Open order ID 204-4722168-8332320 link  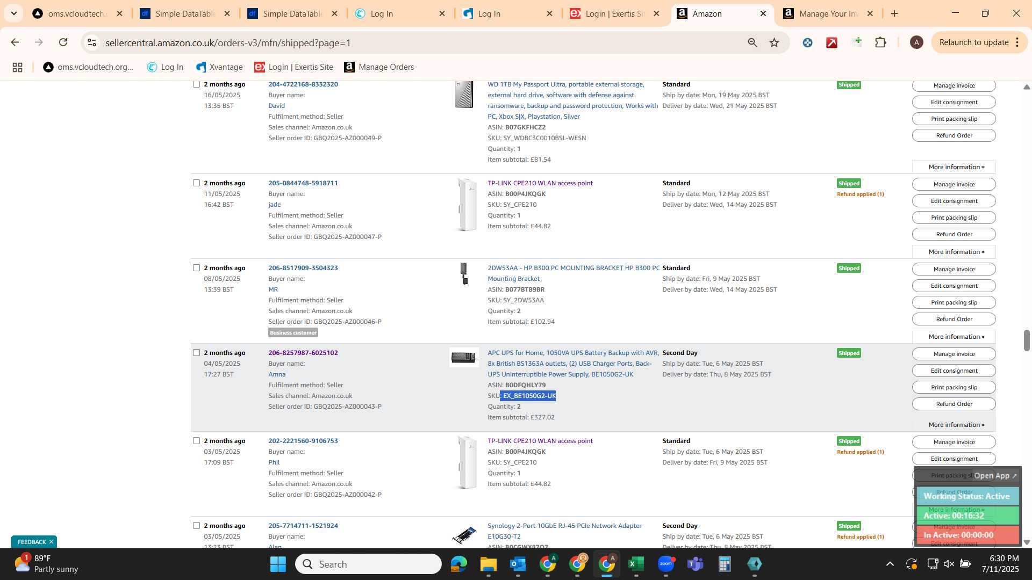(x=303, y=84)
